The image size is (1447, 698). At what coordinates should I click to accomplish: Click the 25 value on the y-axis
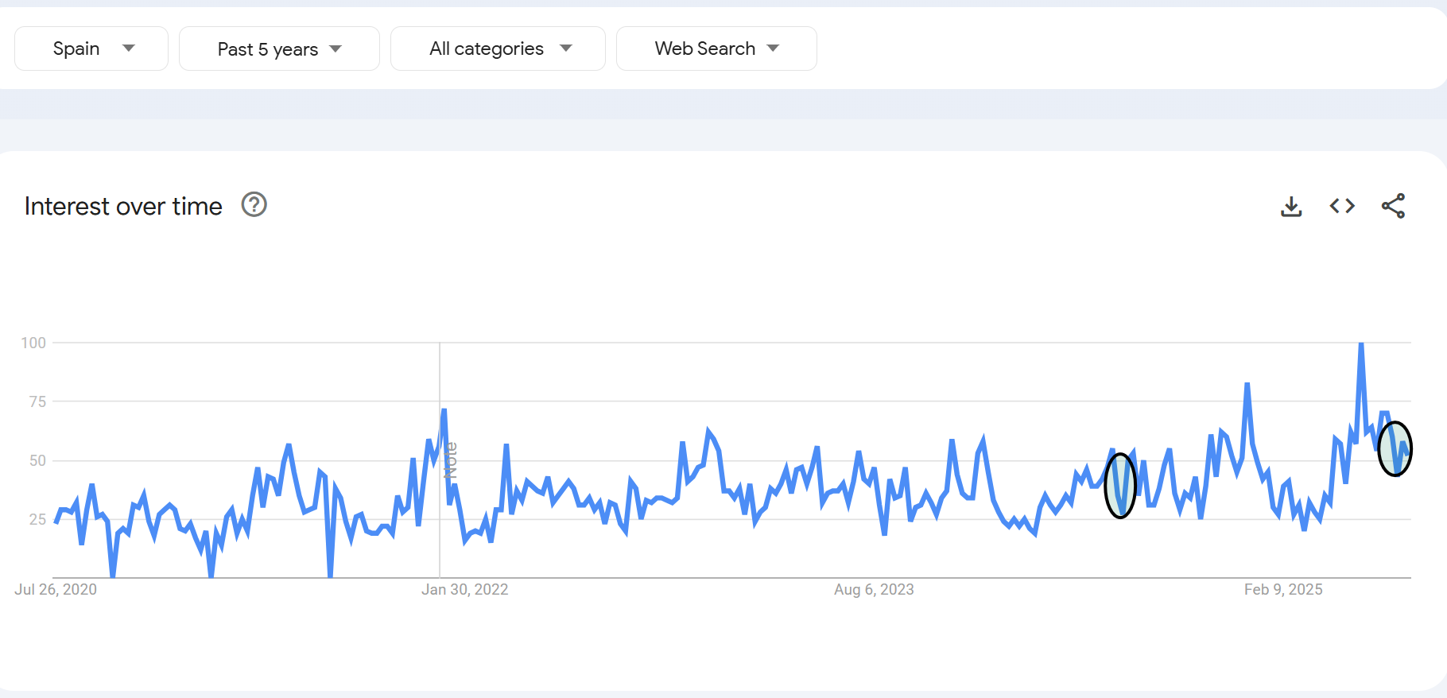pos(37,519)
